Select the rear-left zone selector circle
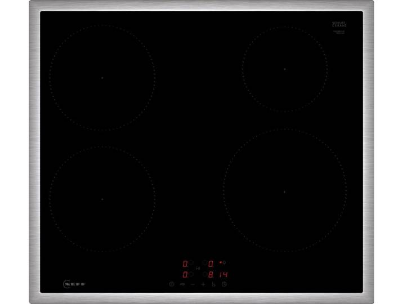Screen dimensions: 403x304 [x=191, y=263]
